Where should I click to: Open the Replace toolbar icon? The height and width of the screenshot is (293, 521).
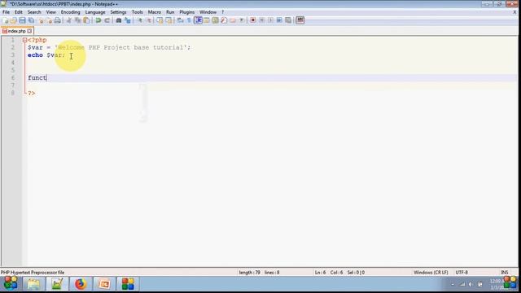coord(127,20)
